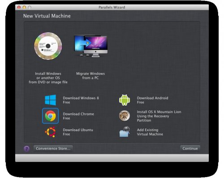Select the 'Download Chrome Free' text
This screenshot has width=224, height=178.
coord(78,116)
